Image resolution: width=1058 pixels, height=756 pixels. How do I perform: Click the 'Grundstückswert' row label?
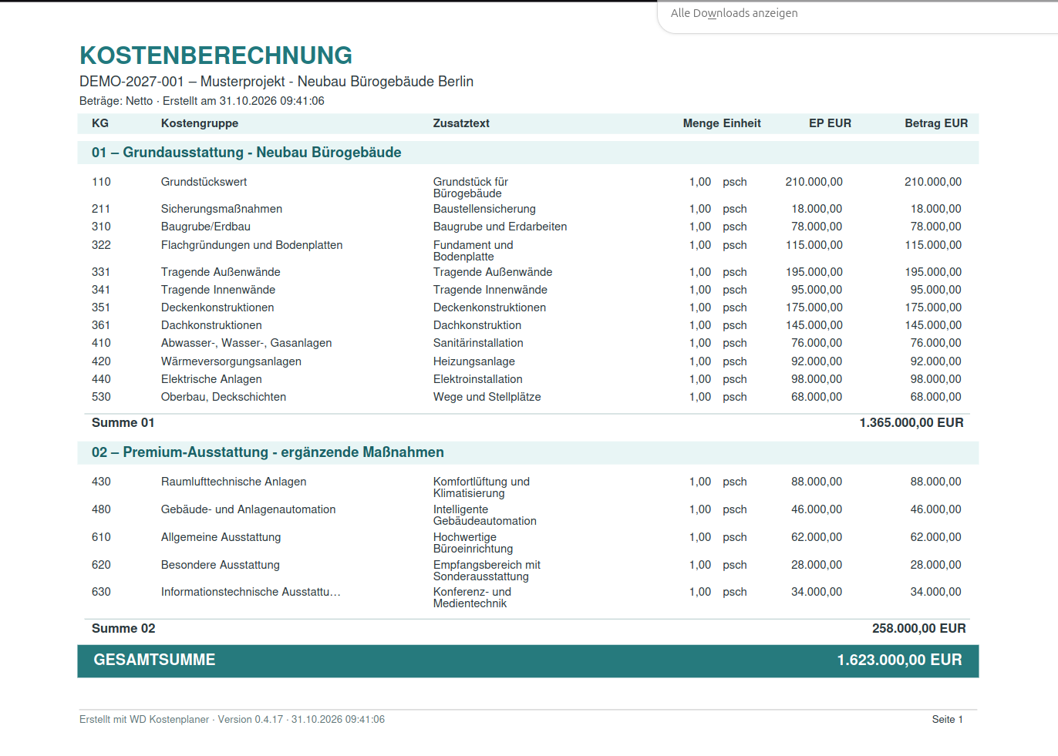(204, 182)
